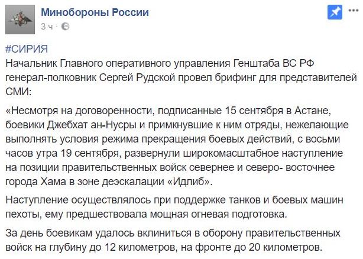This screenshot has height=259, width=363.
Task: Click the globe public audience icon
Action: point(65,27)
